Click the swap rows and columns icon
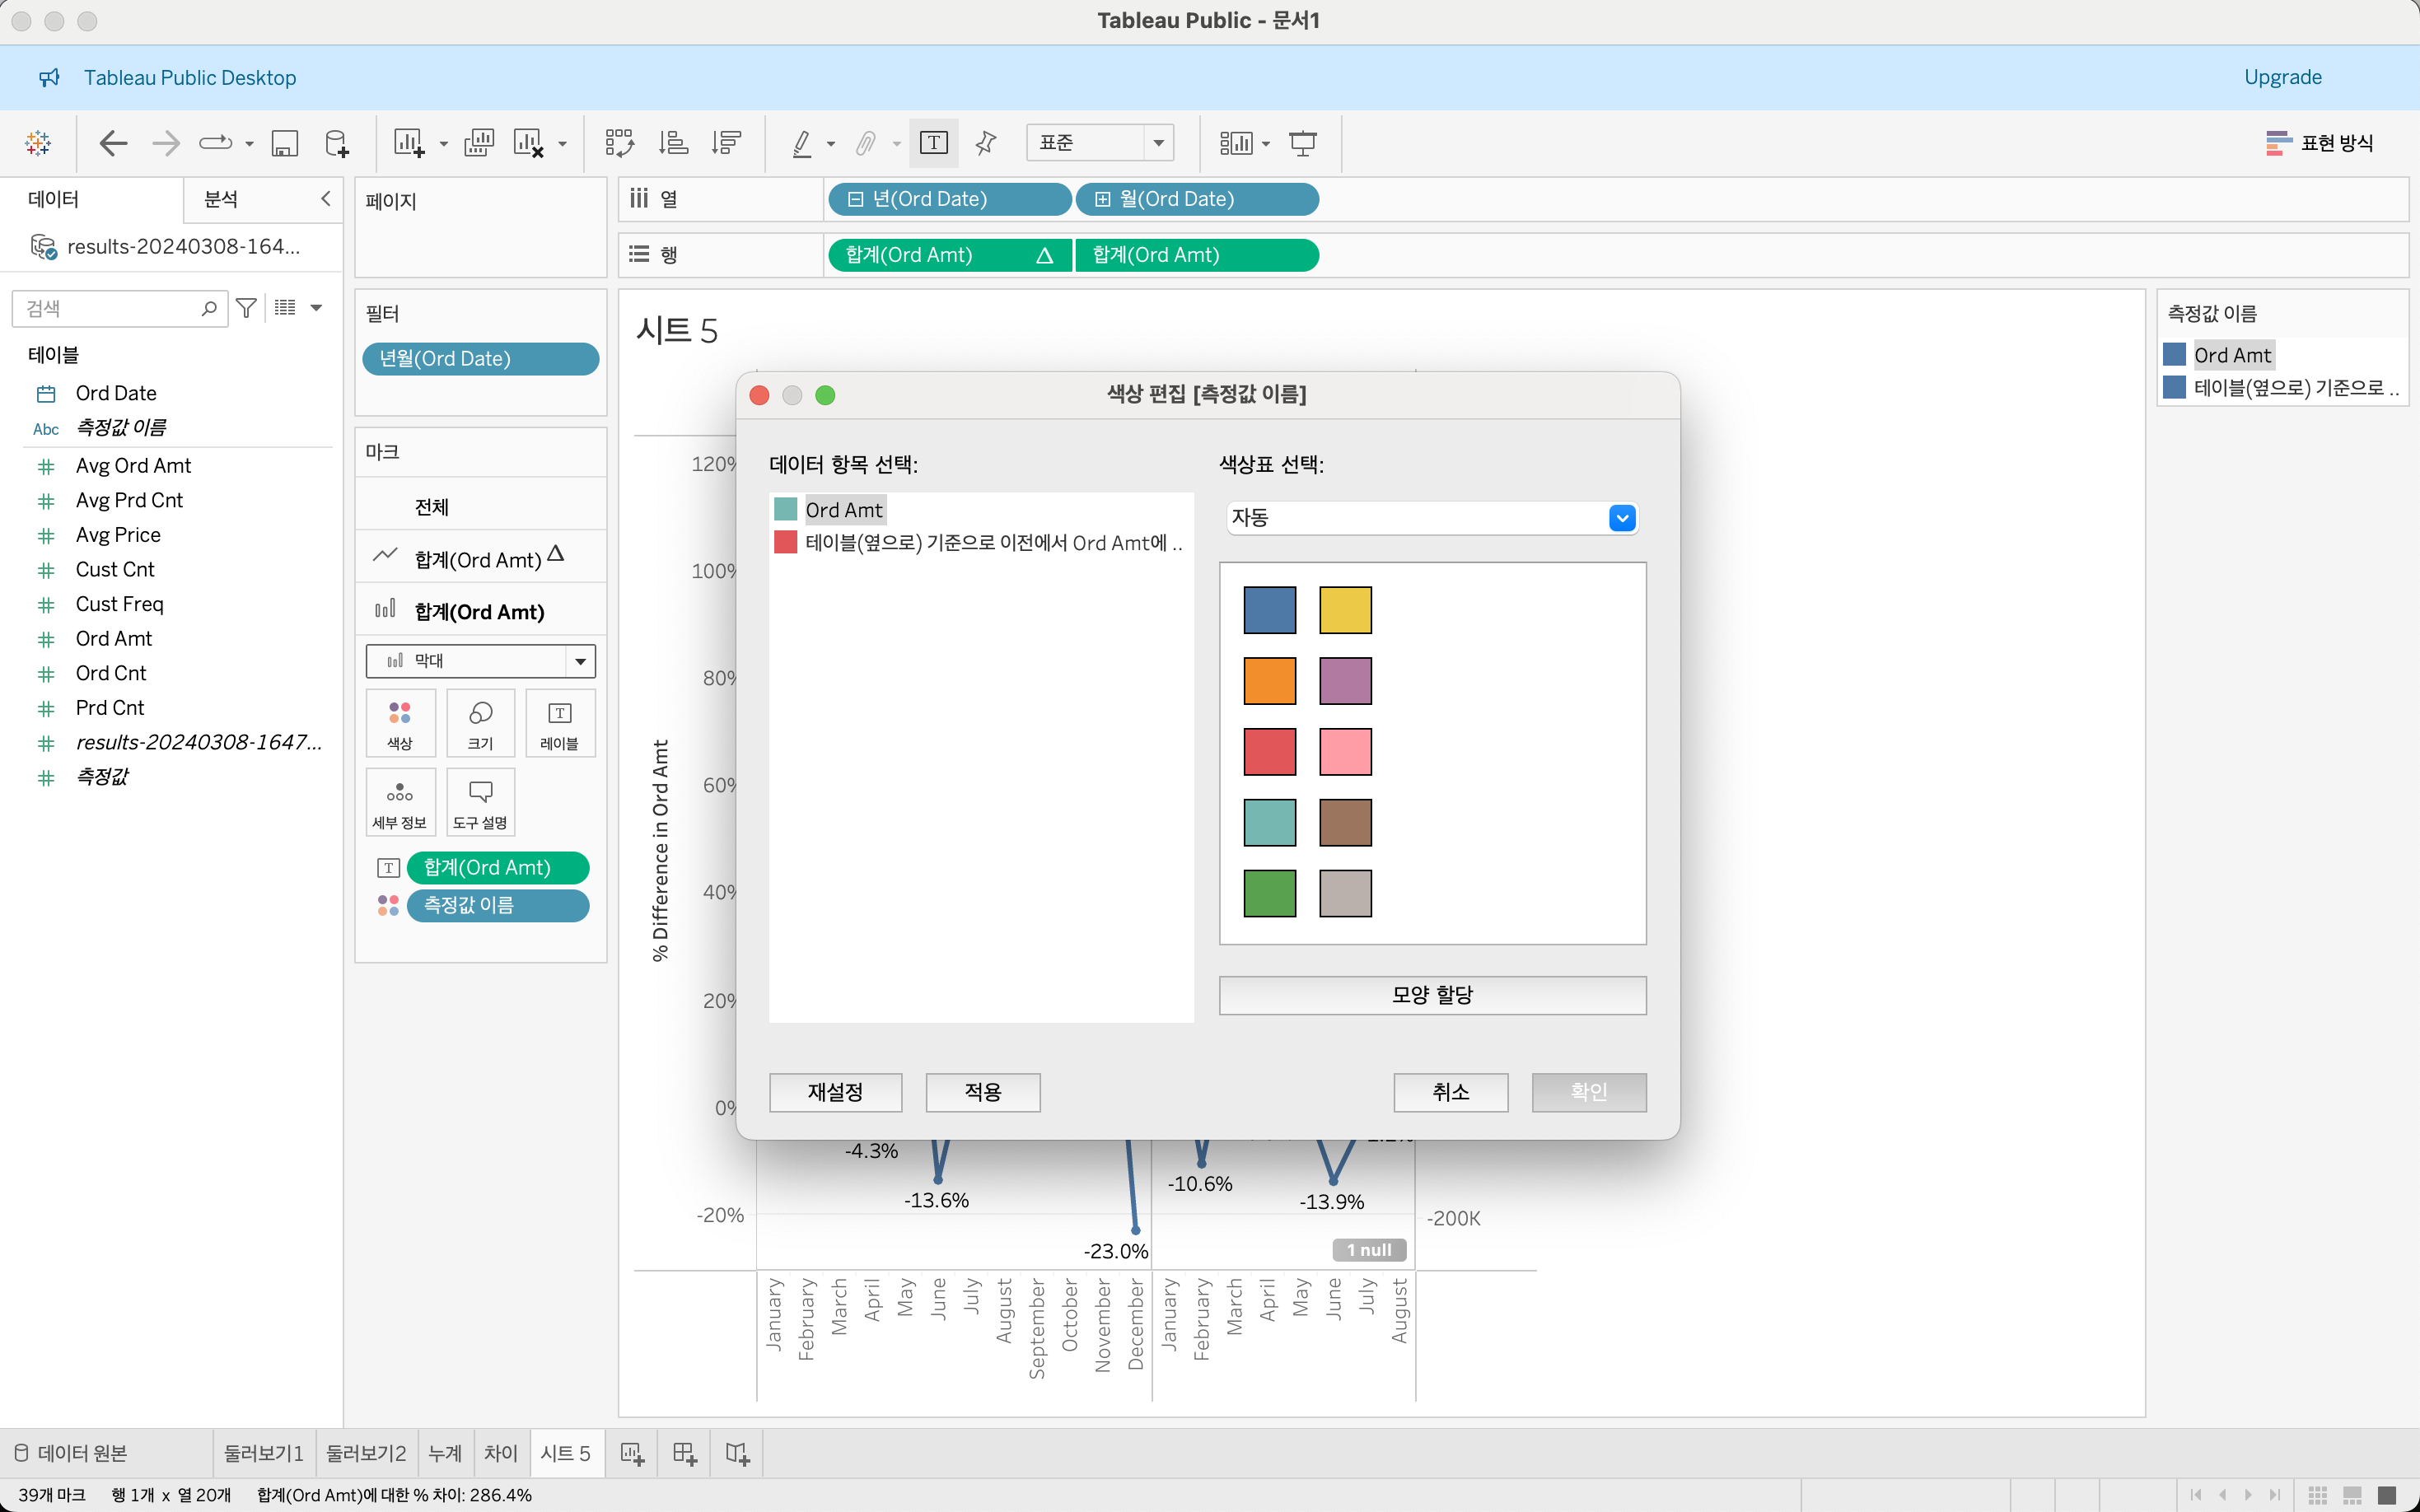Image resolution: width=2420 pixels, height=1512 pixels. (619, 143)
